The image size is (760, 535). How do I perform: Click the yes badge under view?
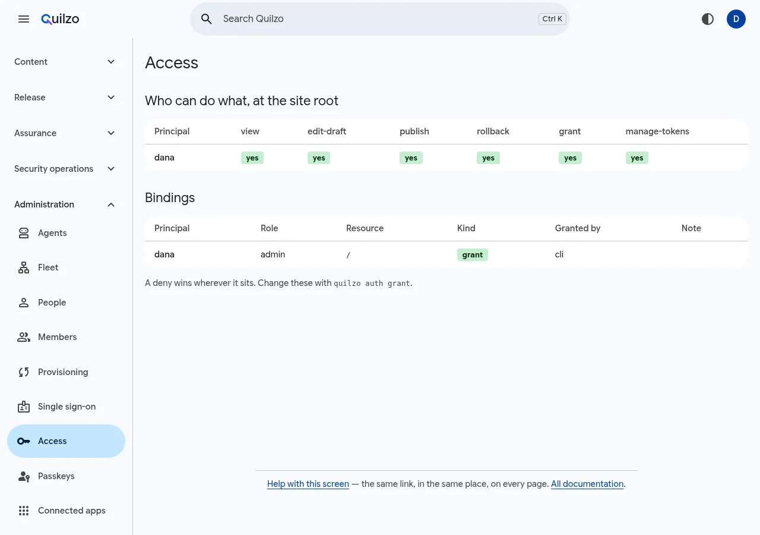pyautogui.click(x=252, y=158)
